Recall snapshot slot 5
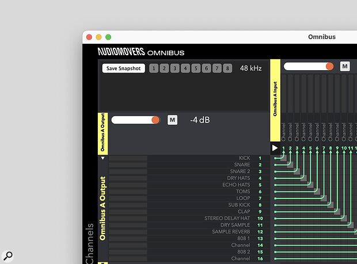This screenshot has height=264, width=357. 196,68
